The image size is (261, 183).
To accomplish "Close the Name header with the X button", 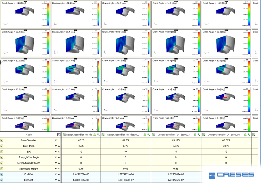I will tap(59, 135).
